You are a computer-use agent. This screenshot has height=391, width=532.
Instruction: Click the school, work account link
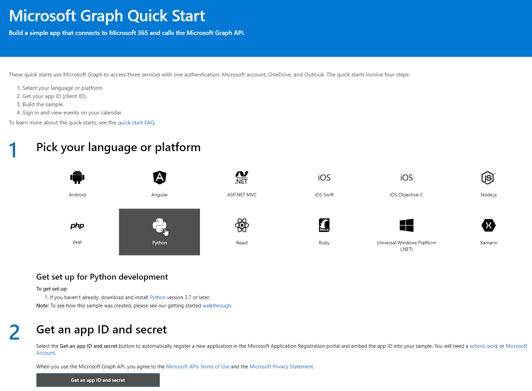tap(484, 346)
